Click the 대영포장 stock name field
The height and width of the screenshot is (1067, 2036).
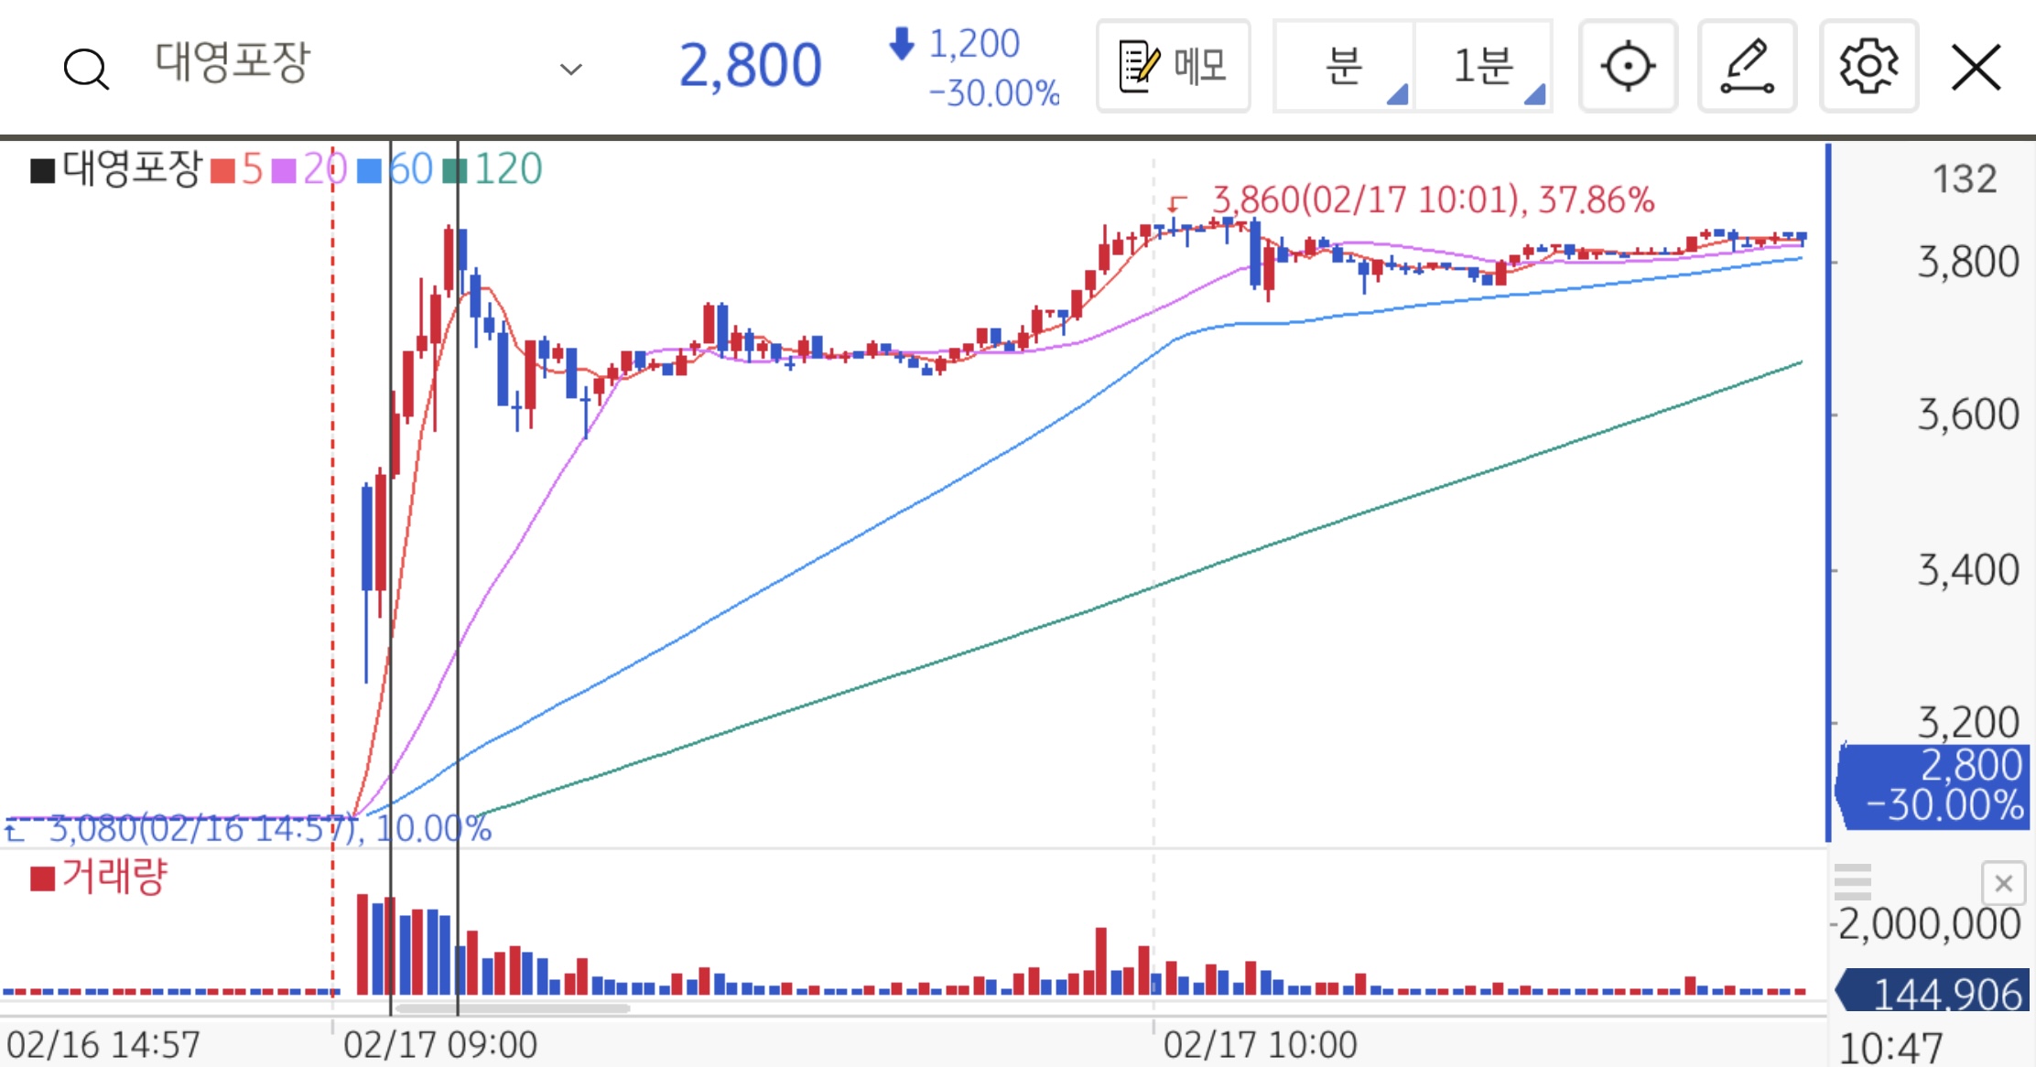click(233, 63)
